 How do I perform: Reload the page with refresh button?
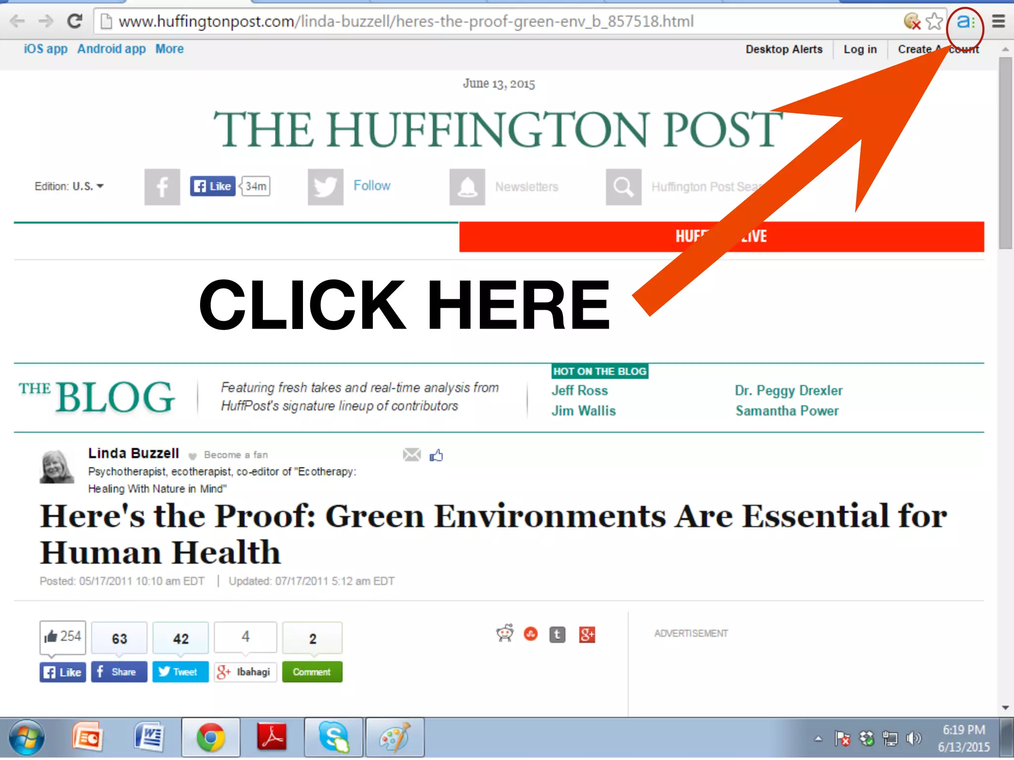[x=75, y=21]
